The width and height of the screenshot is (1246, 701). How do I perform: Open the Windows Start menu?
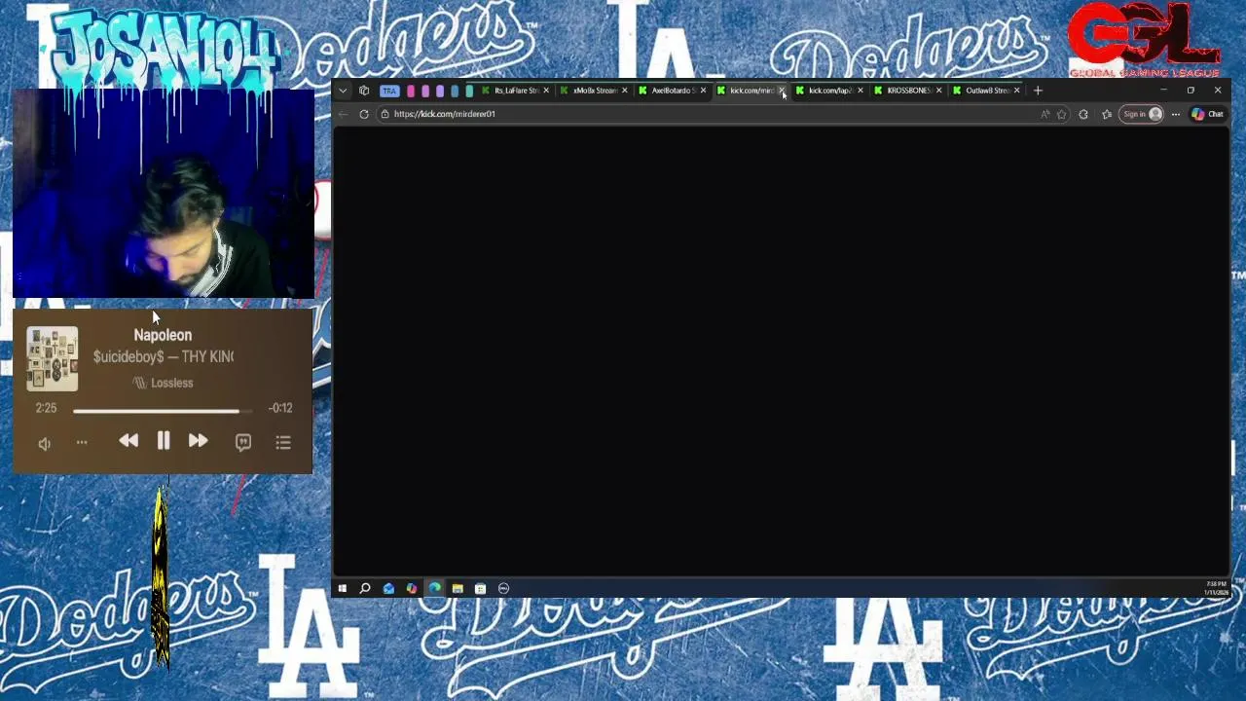point(342,588)
